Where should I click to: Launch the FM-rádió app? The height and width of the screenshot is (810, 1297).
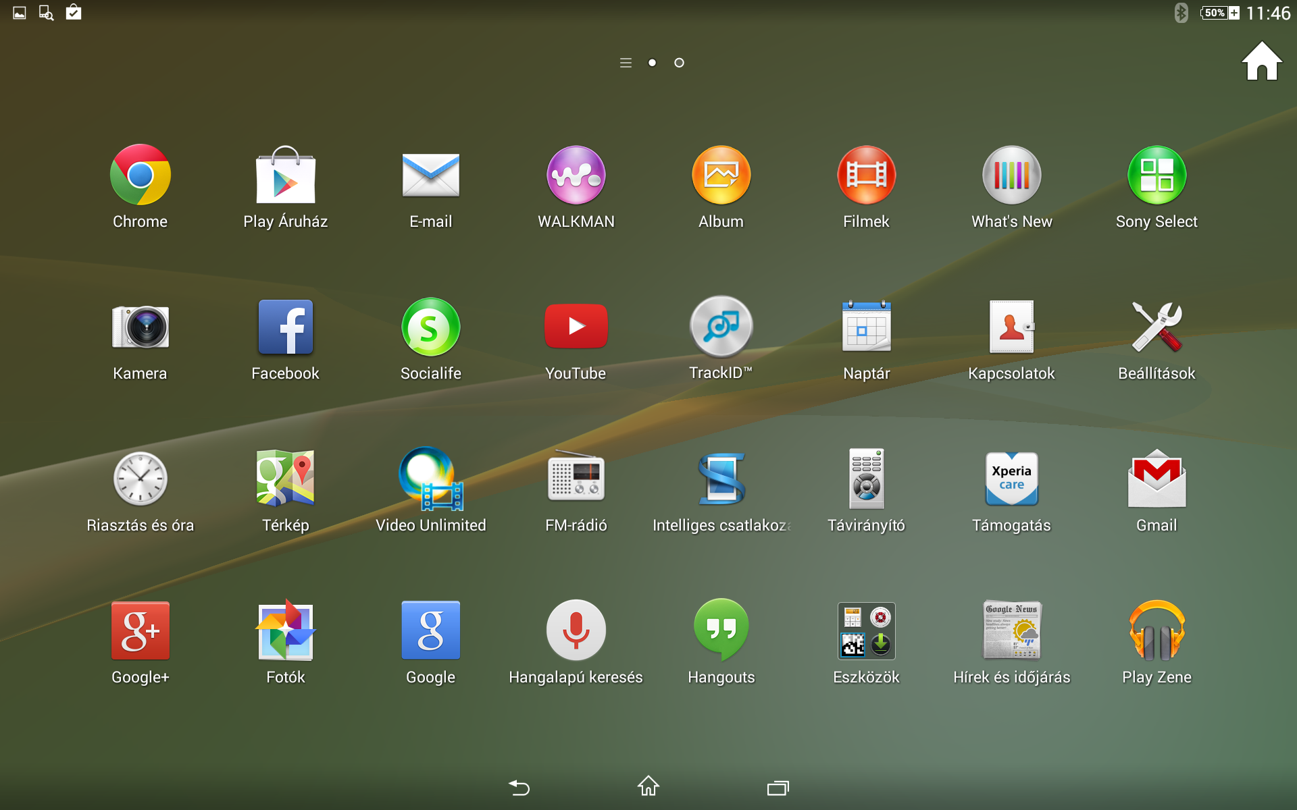(576, 477)
